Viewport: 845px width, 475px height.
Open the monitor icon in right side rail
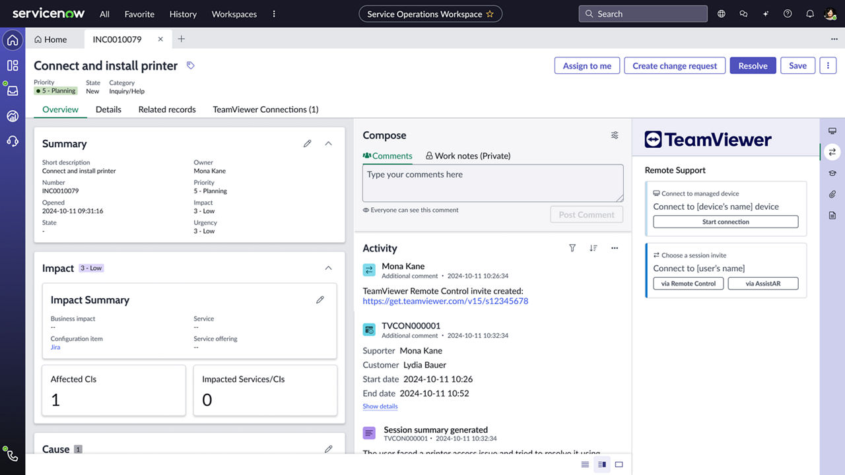[x=832, y=131]
